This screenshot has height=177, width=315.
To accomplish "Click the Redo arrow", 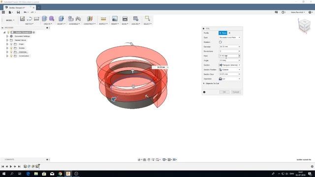I will [x=33, y=12].
